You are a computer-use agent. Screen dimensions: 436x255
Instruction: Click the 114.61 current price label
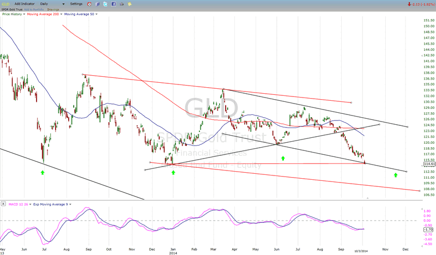click(x=429, y=163)
